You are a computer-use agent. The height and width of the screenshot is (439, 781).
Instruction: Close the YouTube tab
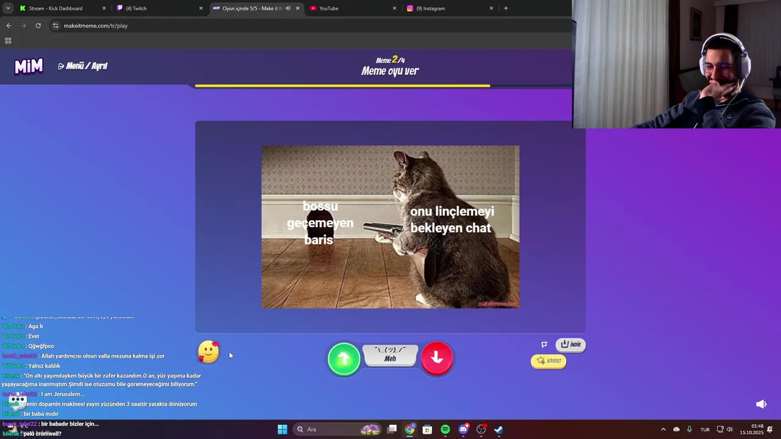coord(394,9)
